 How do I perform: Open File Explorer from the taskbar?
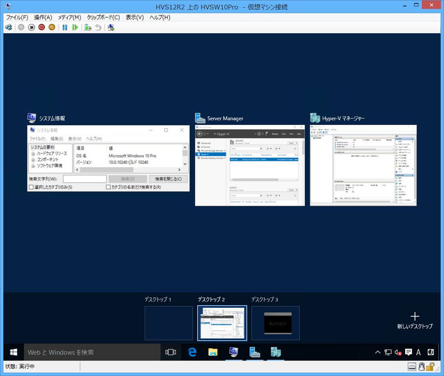point(213,352)
